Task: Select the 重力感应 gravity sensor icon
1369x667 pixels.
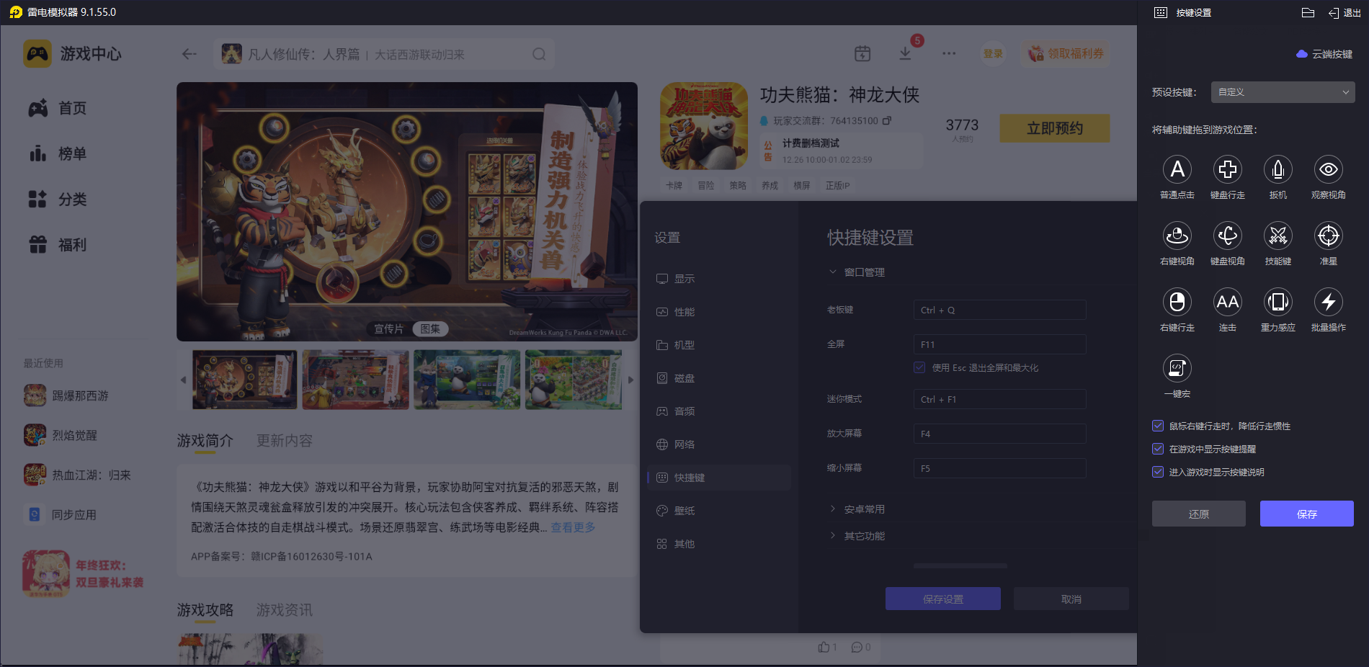Action: pyautogui.click(x=1277, y=302)
